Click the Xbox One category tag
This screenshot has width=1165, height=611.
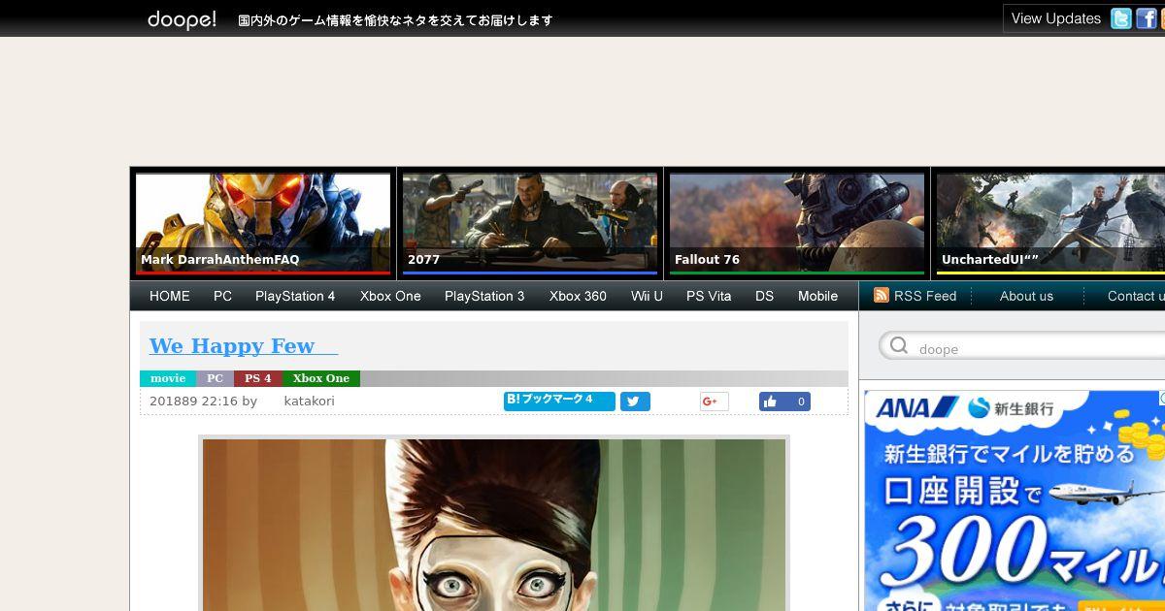coord(320,378)
